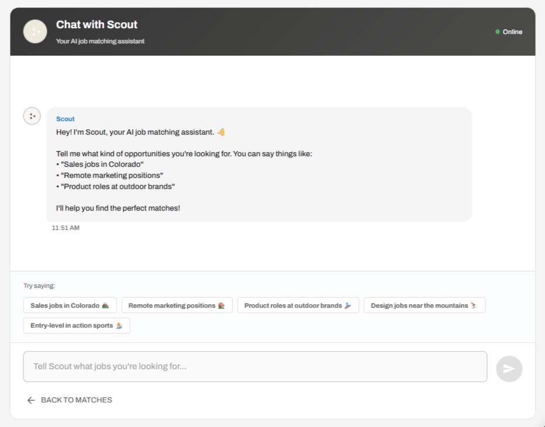
Task: Click the Scout avatar in the chat header
Action: [35, 32]
